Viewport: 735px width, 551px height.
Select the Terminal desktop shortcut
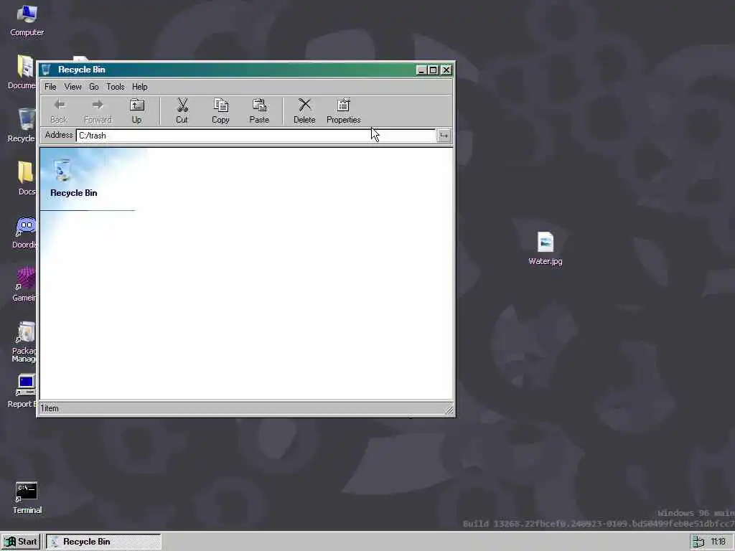27,498
